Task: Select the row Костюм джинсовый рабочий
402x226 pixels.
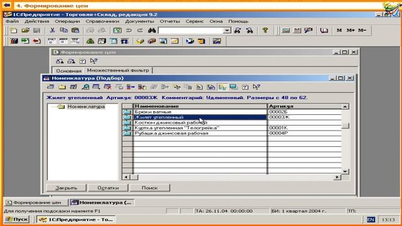Action: [232, 123]
